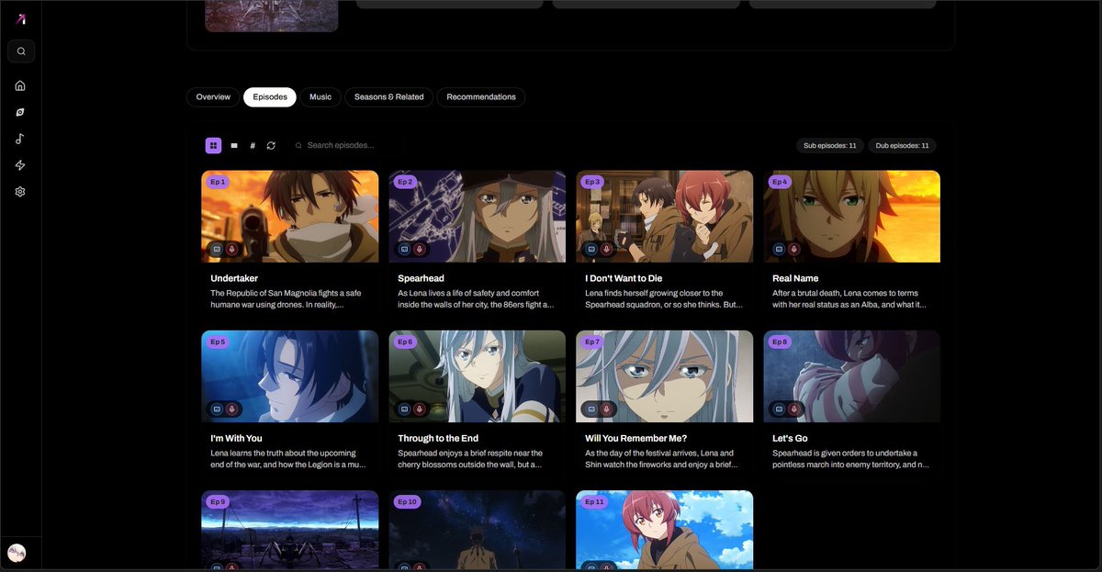Click the Spearhead episode title
Screen dimensions: 1102x572
tap(421, 278)
